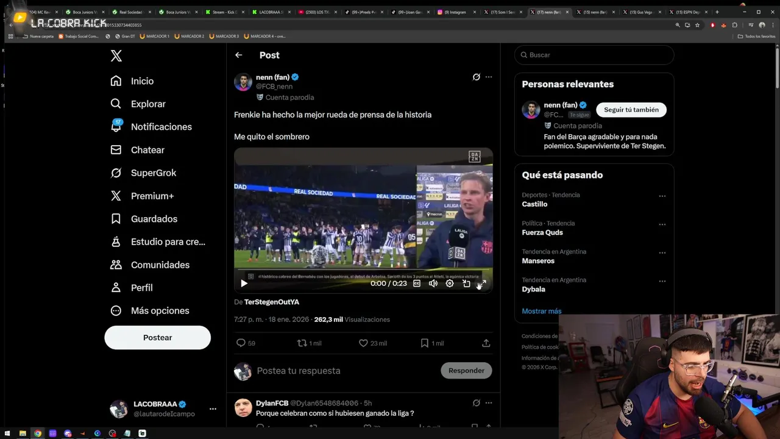This screenshot has height=439, width=780.
Task: Click the Buscar search box
Action: tap(594, 55)
